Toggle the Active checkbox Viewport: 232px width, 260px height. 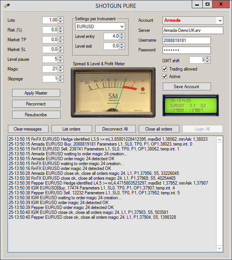[165, 77]
